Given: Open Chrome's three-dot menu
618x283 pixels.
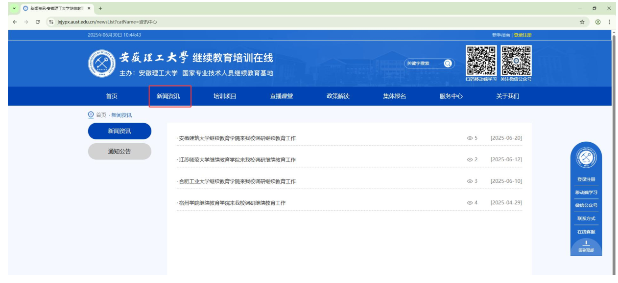Looking at the screenshot, I should click(609, 22).
